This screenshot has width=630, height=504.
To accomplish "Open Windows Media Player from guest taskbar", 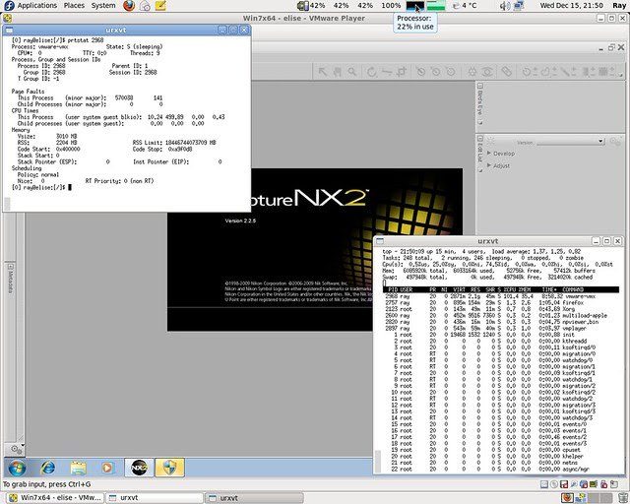I will [107, 468].
